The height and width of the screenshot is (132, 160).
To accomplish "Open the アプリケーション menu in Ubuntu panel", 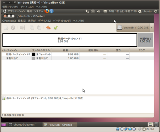I will point(16,11).
